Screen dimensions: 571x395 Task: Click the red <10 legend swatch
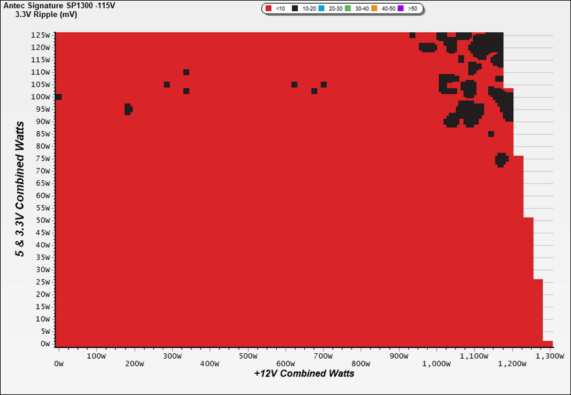coord(269,8)
